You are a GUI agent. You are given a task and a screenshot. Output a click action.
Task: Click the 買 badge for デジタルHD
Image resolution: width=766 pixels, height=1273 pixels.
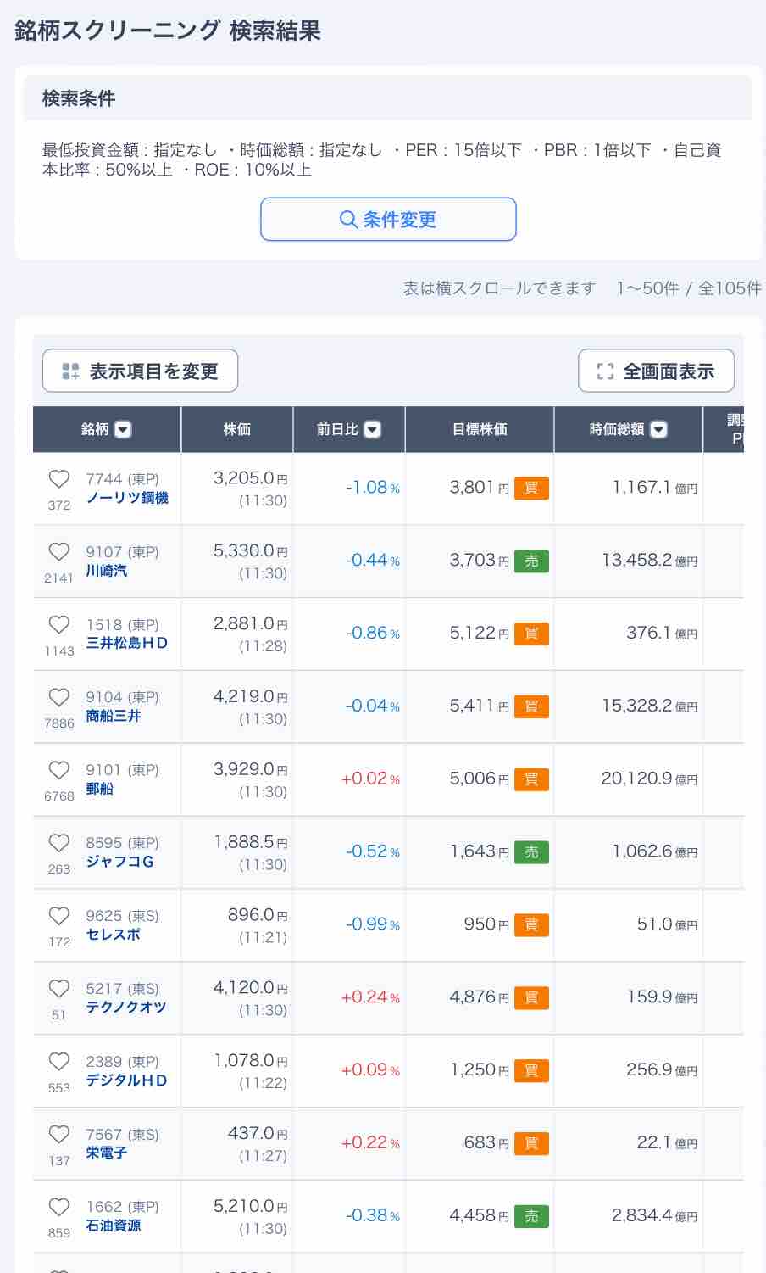point(531,1071)
